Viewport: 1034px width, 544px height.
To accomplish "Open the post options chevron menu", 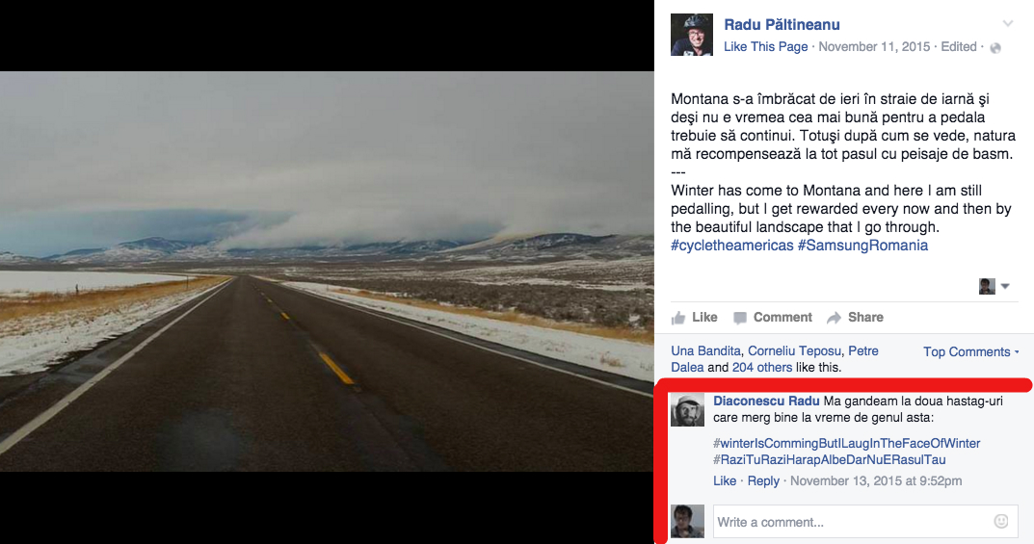I will point(1008,24).
